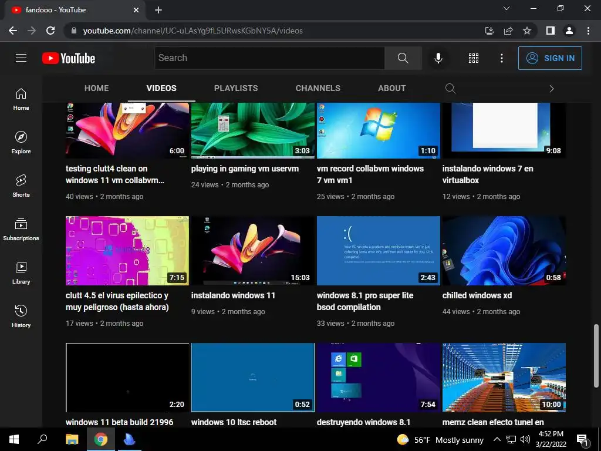Click the SIGN IN button
The width and height of the screenshot is (601, 451).
pyautogui.click(x=550, y=58)
